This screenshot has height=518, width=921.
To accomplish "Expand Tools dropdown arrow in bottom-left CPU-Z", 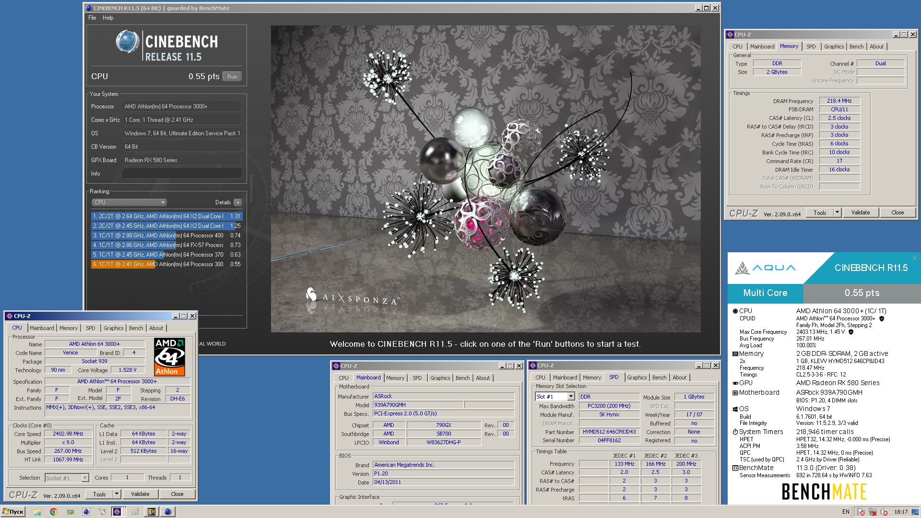I will 116,494.
